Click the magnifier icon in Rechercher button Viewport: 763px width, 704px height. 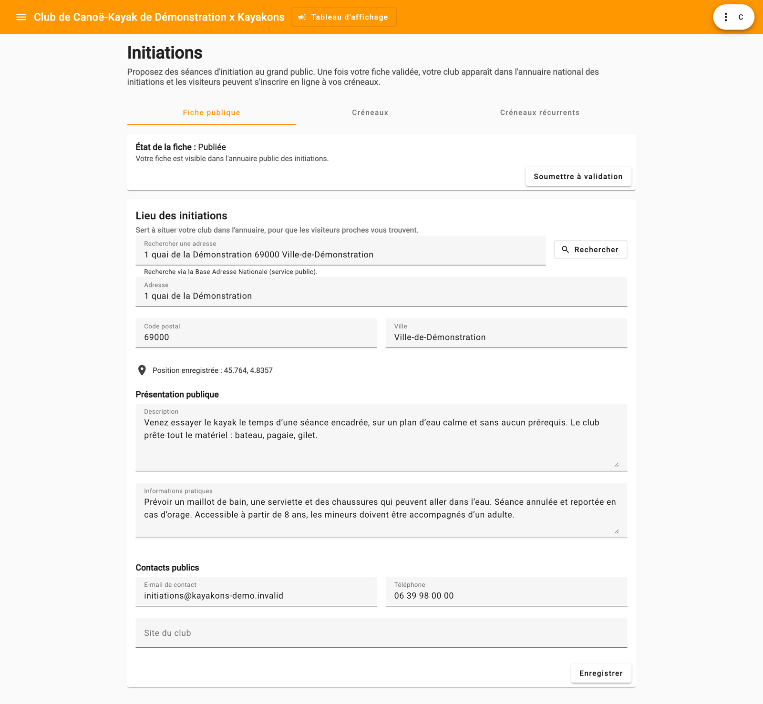pyautogui.click(x=566, y=249)
